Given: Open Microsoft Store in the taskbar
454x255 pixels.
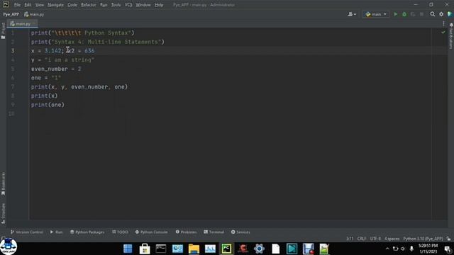Looking at the screenshot, I should pos(145,249).
